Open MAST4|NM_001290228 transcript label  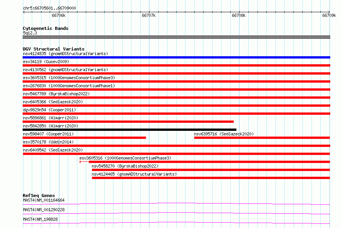click(x=44, y=210)
